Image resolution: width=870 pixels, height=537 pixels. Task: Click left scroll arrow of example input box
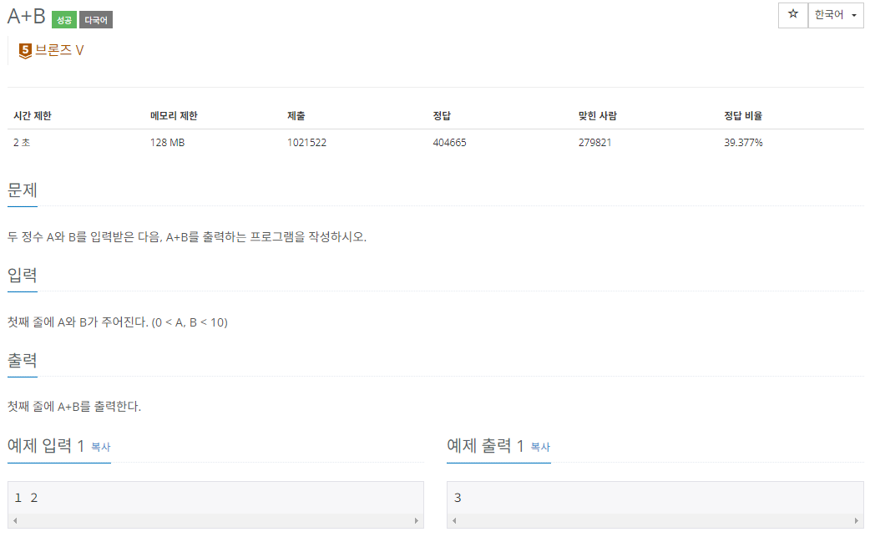15,520
